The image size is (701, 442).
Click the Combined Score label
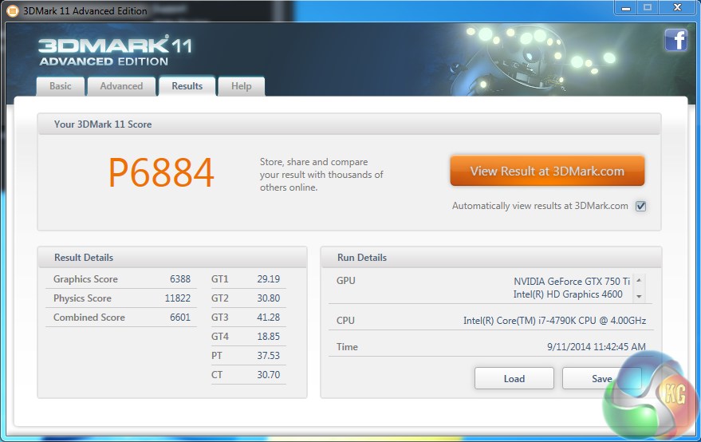[89, 318]
